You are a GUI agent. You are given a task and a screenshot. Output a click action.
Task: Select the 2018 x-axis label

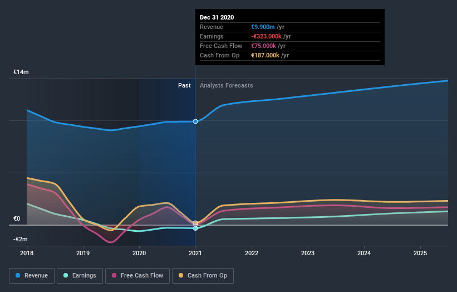[27, 253]
